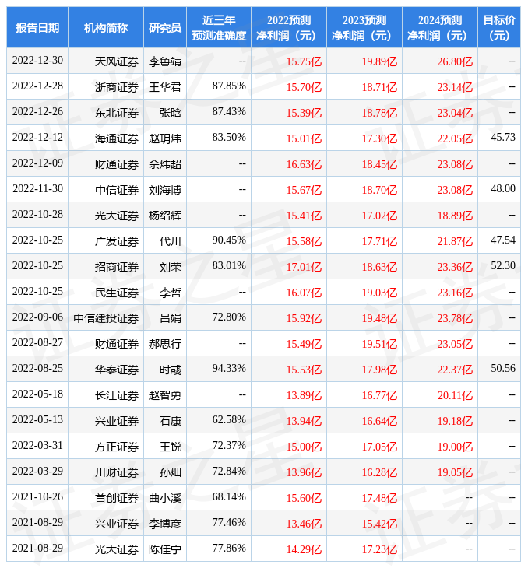Image resolution: width=521 pixels, height=568 pixels.
Task: Select researcher 赵玥炜
Action: tap(165, 138)
